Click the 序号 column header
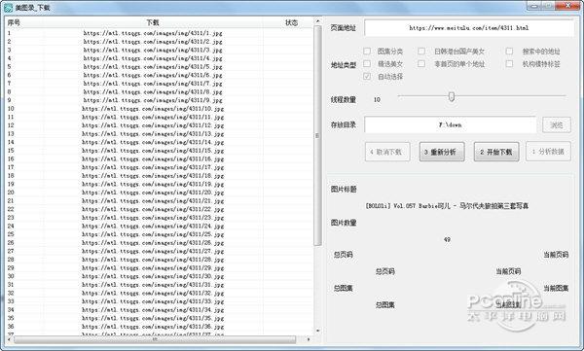The height and width of the screenshot is (351, 584). (15, 22)
